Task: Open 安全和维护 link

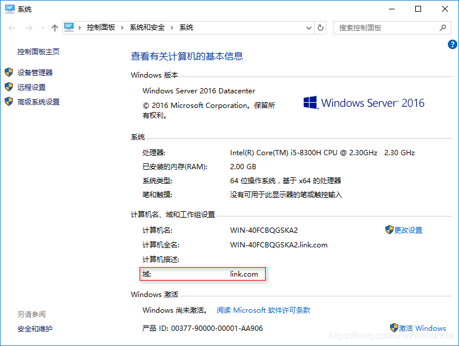Action: point(35,328)
